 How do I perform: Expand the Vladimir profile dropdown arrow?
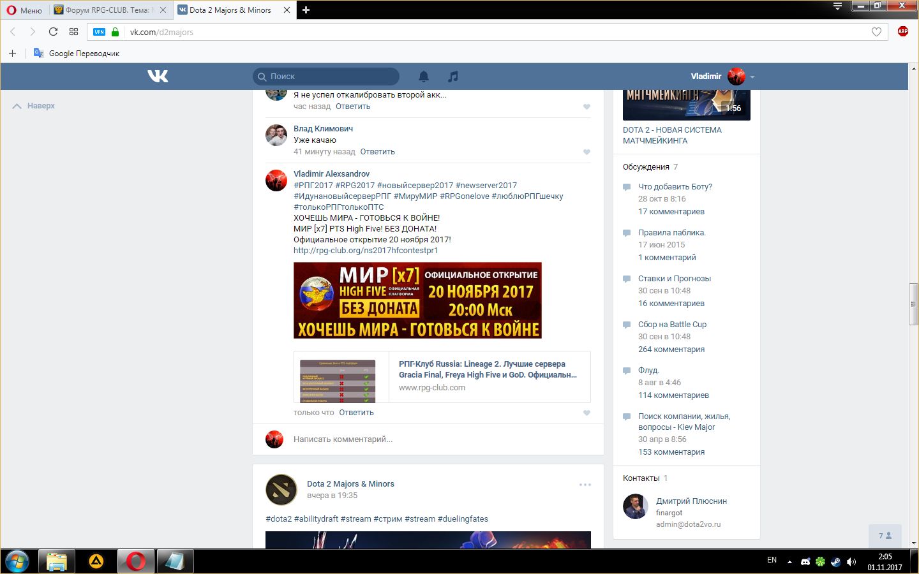click(752, 77)
